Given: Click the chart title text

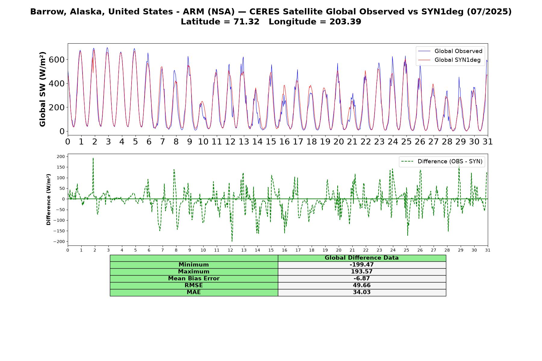Looking at the screenshot, I should (271, 12).
